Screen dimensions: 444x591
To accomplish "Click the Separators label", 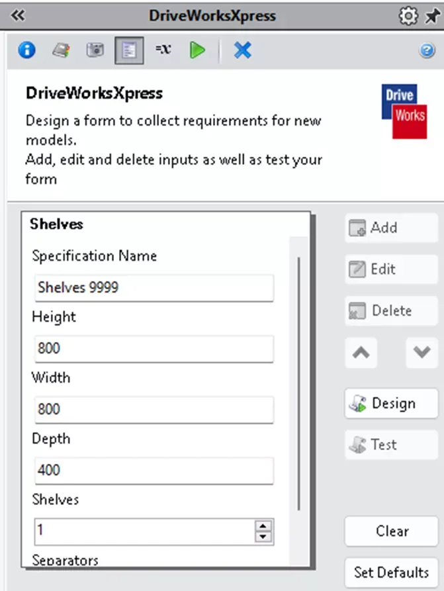I will (66, 560).
